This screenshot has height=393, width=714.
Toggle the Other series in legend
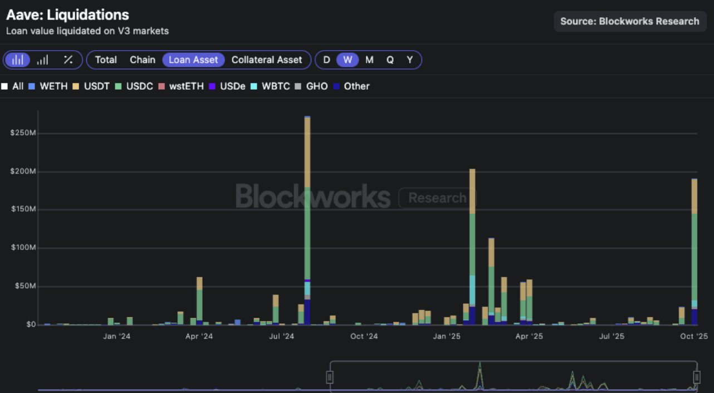[x=351, y=86]
